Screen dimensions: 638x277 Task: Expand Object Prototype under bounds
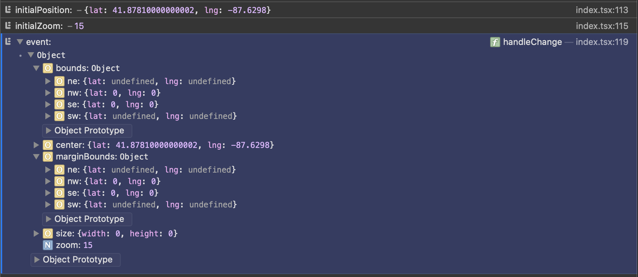49,131
